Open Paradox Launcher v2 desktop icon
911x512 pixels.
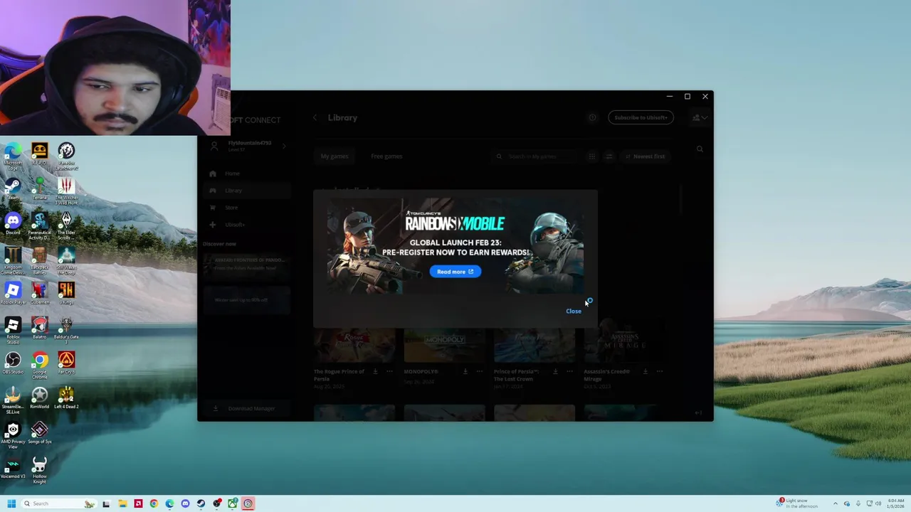pos(66,156)
